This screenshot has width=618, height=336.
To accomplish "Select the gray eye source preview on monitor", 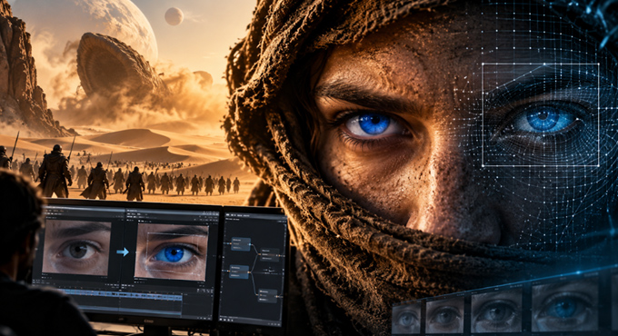I will pos(75,247).
